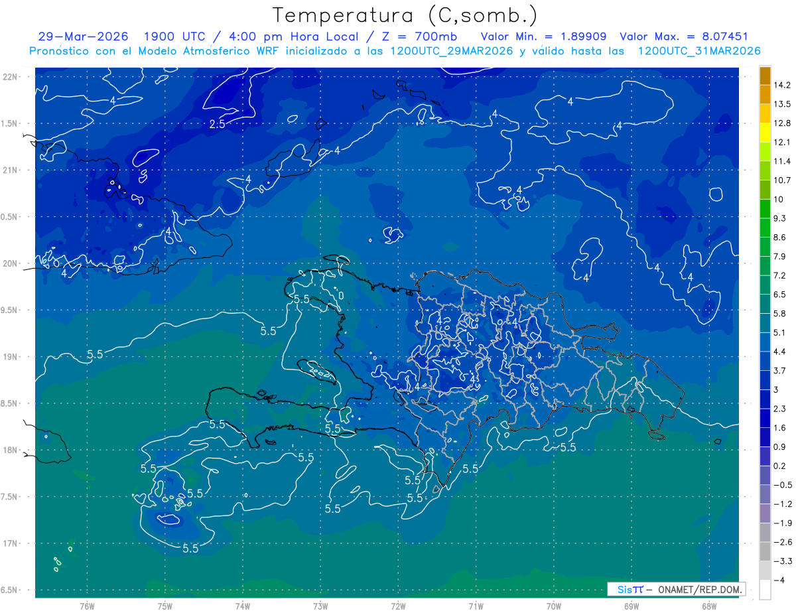Click the 18N latitude axis label
Image resolution: width=796 pixels, height=615 pixels.
[x=11, y=450]
